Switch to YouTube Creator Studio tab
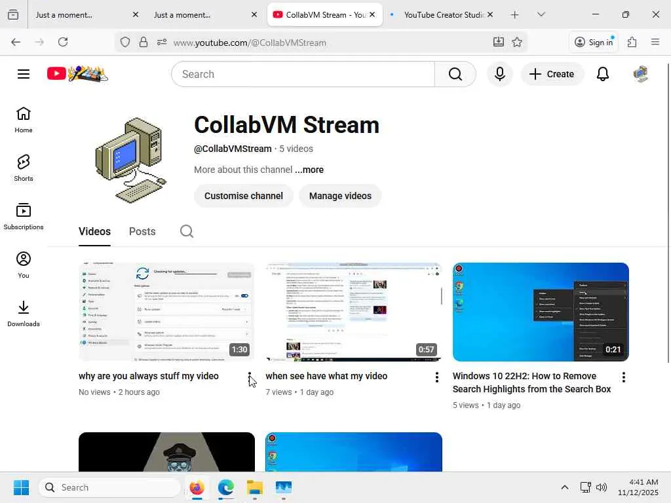This screenshot has height=503, width=671. point(442,14)
